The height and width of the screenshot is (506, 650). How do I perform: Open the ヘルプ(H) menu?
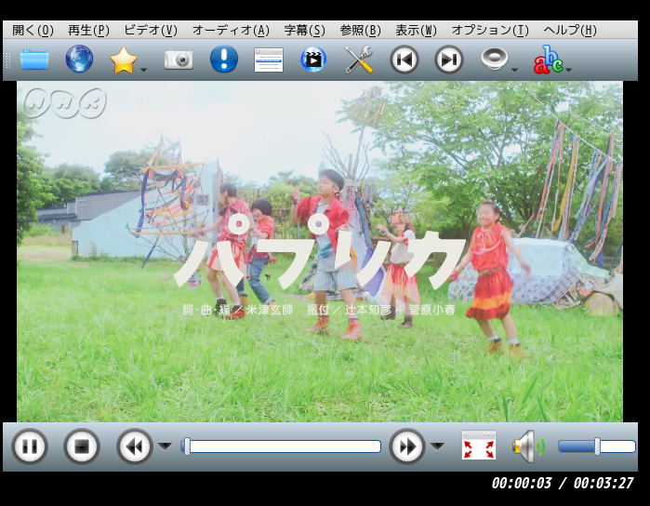pyautogui.click(x=570, y=31)
